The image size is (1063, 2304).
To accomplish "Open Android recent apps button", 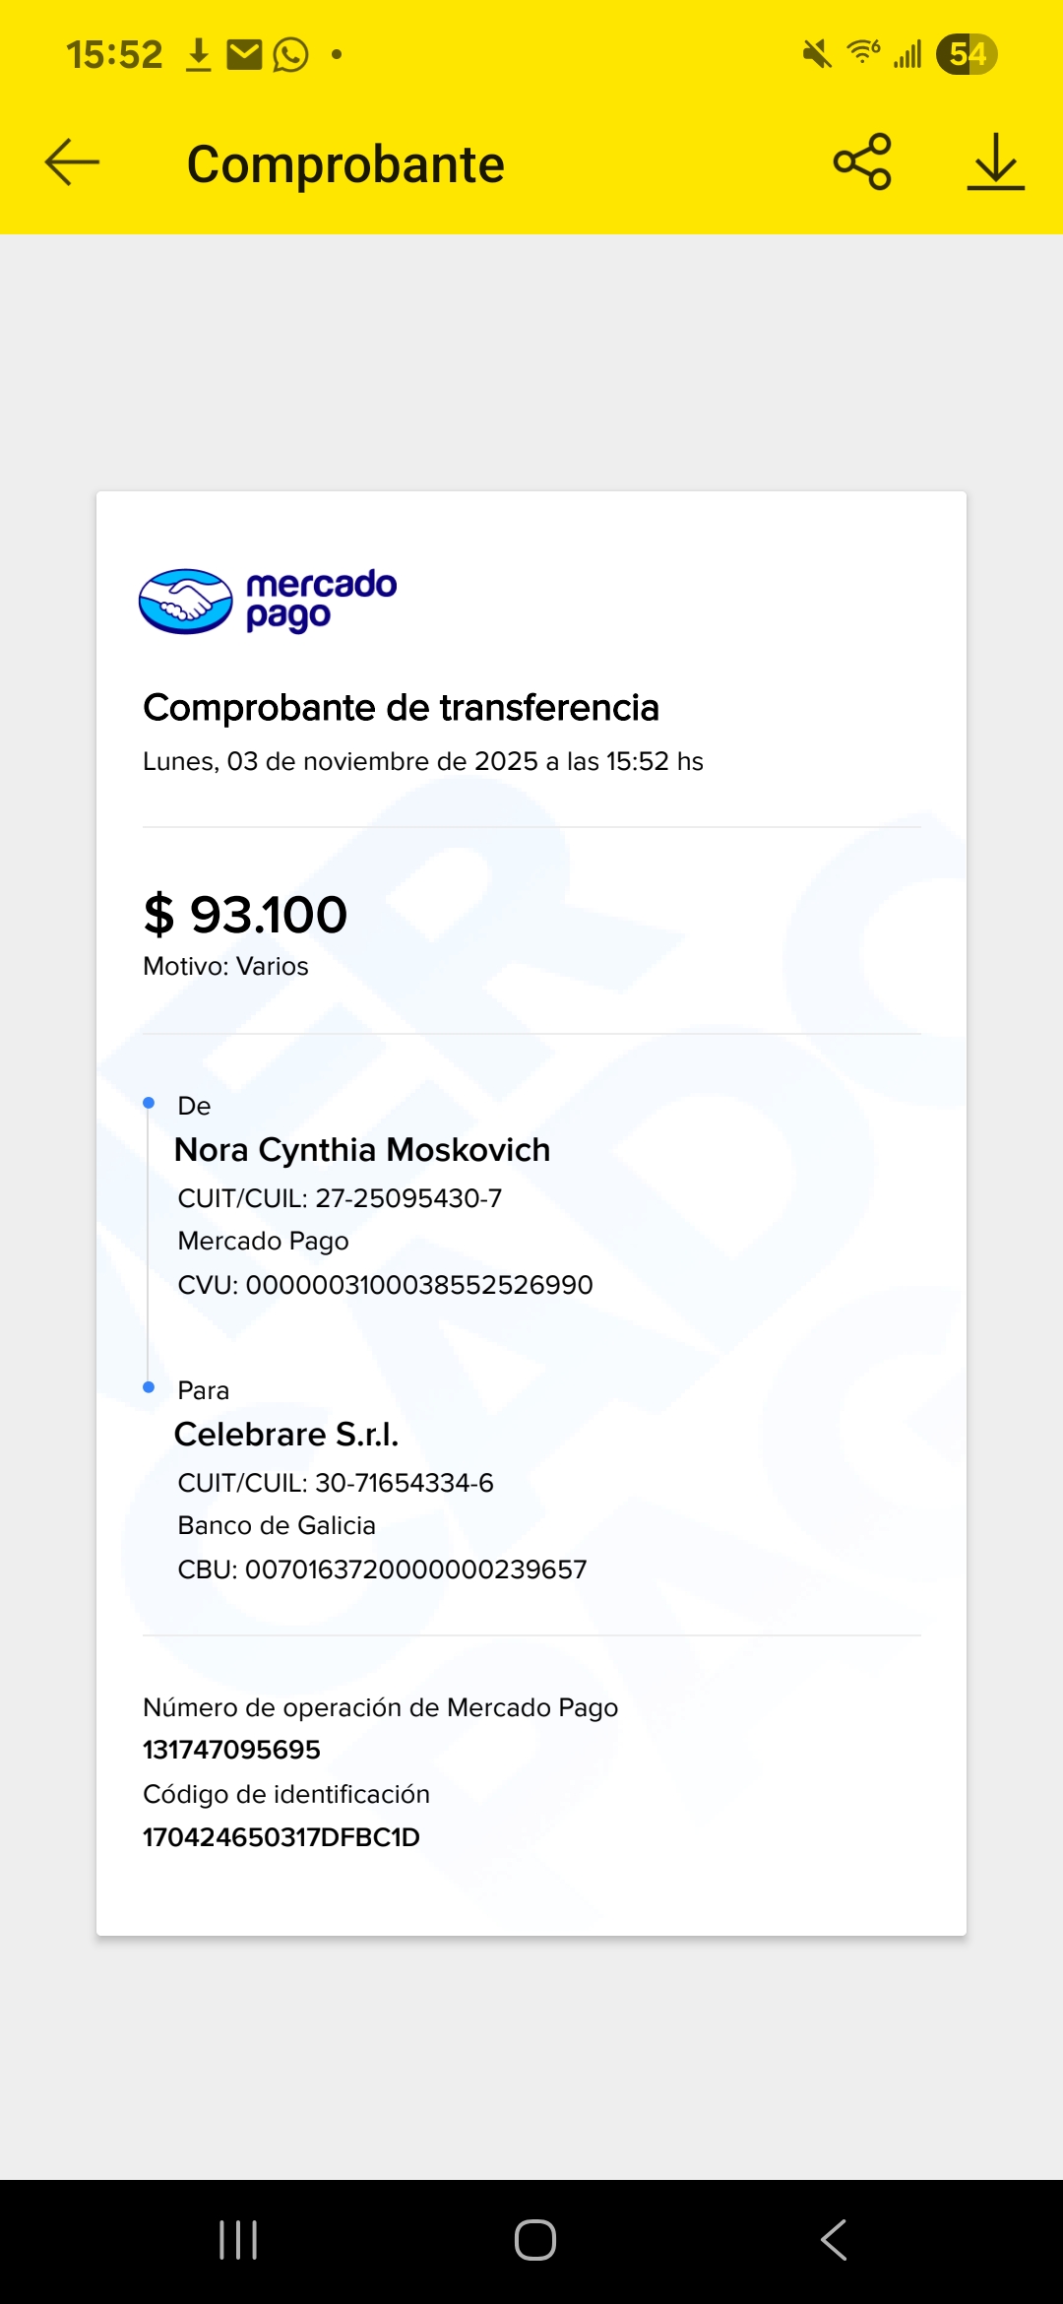I will [238, 2240].
